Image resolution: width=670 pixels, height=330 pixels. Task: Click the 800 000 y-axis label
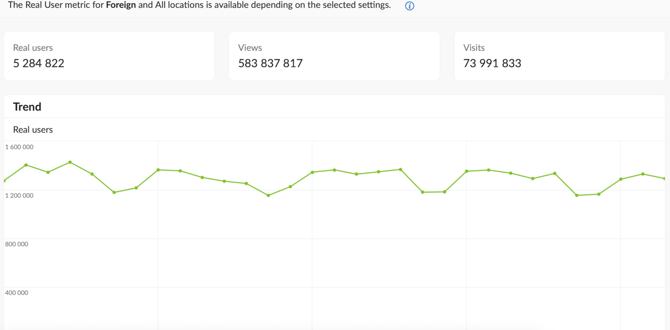click(x=16, y=244)
